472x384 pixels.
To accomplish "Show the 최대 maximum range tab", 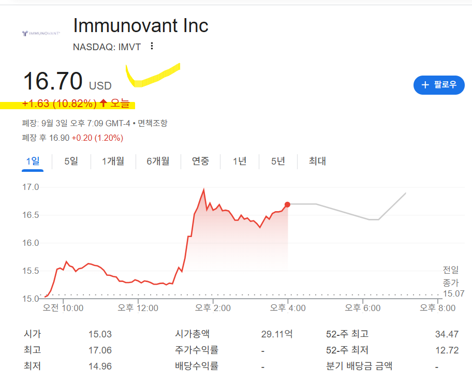I will pyautogui.click(x=317, y=161).
